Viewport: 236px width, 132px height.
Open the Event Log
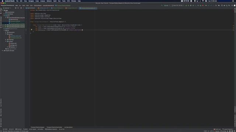click(217, 129)
